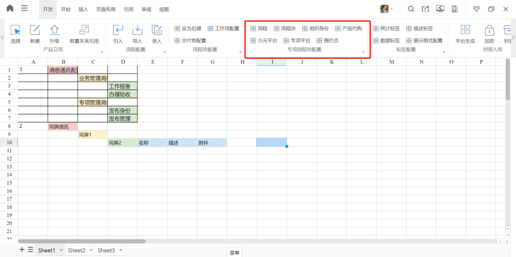Switch to the Sheet2 worksheet tab
Image resolution: width=516 pixels, height=257 pixels.
pos(76,250)
